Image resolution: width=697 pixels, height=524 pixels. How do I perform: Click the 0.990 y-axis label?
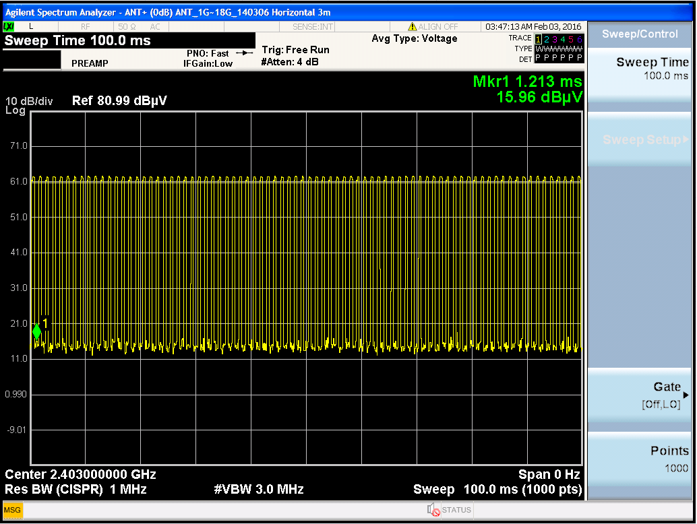pyautogui.click(x=16, y=394)
